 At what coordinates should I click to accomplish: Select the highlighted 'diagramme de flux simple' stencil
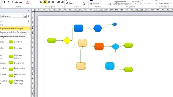point(15,29)
